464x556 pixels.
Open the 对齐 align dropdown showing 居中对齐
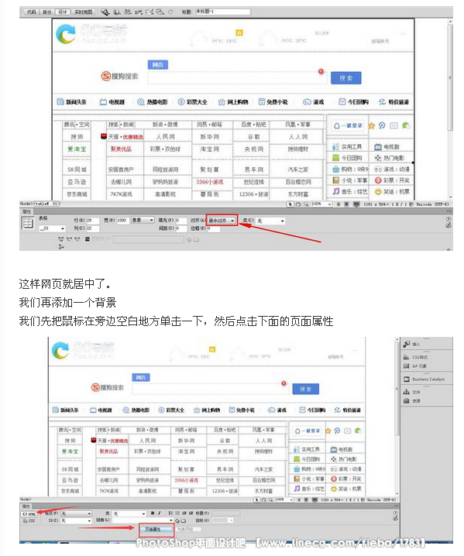(222, 221)
